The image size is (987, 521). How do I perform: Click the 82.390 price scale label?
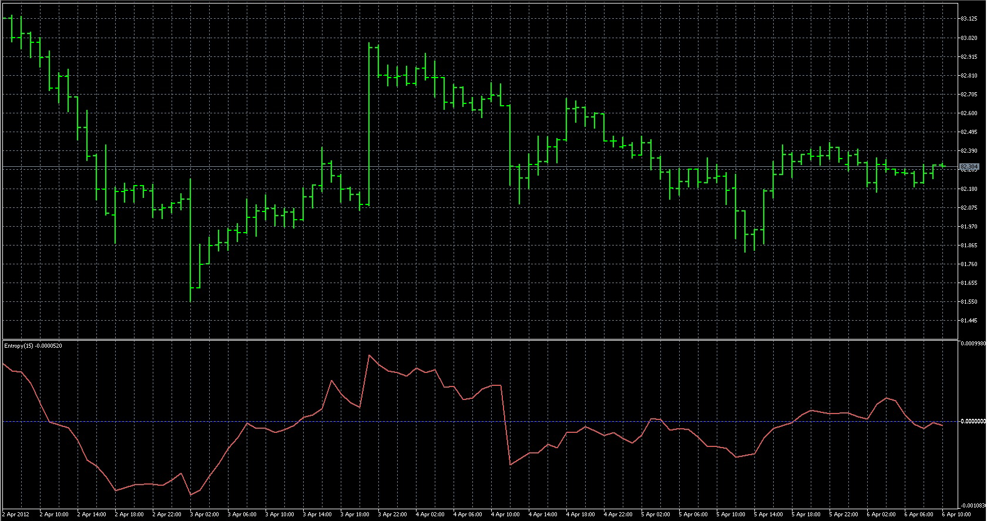[x=969, y=151]
